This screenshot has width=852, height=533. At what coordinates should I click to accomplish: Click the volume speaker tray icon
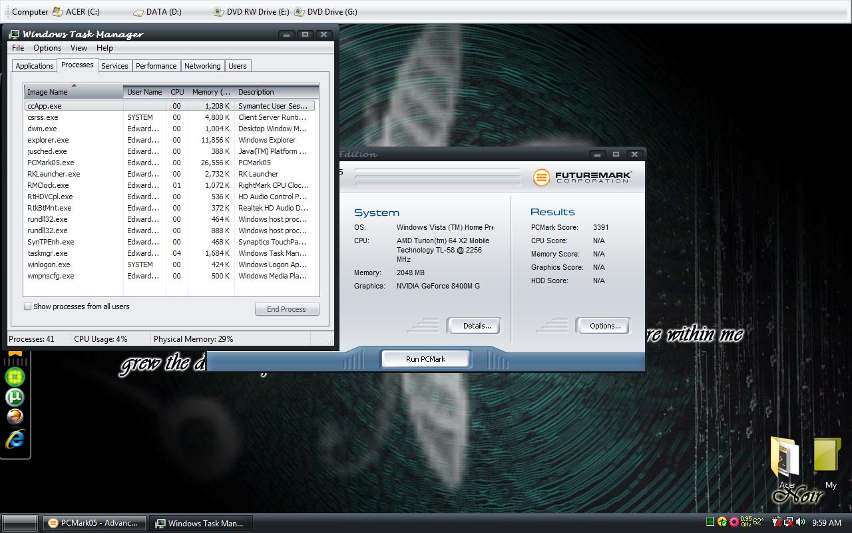point(801,522)
